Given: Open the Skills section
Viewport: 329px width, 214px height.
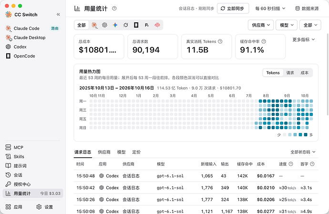Looking at the screenshot, I should coord(33,157).
